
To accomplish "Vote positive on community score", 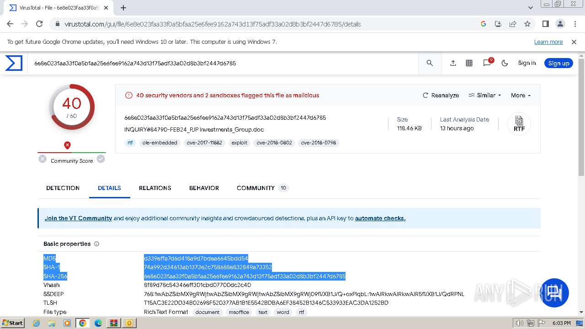I will [x=101, y=159].
